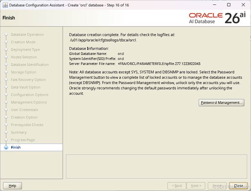Open the Password Management dialog
The height and width of the screenshot is (191, 251).
click(221, 103)
